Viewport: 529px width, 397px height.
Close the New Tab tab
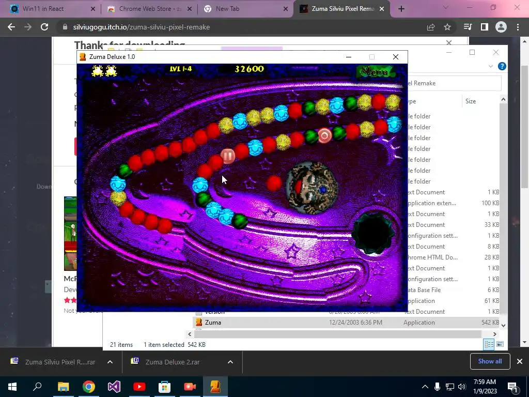[286, 9]
